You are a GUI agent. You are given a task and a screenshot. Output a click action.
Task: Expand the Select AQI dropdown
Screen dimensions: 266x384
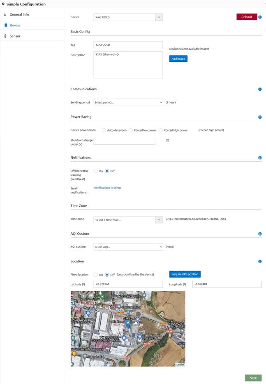click(x=128, y=247)
